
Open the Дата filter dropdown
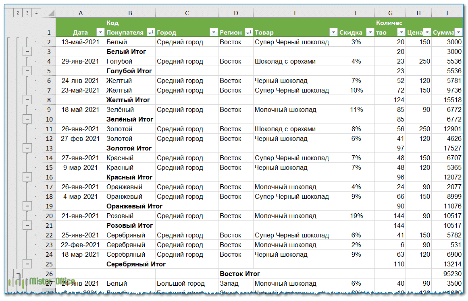click(100, 33)
